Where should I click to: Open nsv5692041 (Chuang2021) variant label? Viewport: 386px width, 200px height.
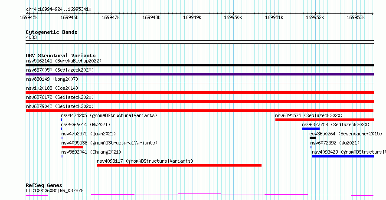(x=91, y=152)
